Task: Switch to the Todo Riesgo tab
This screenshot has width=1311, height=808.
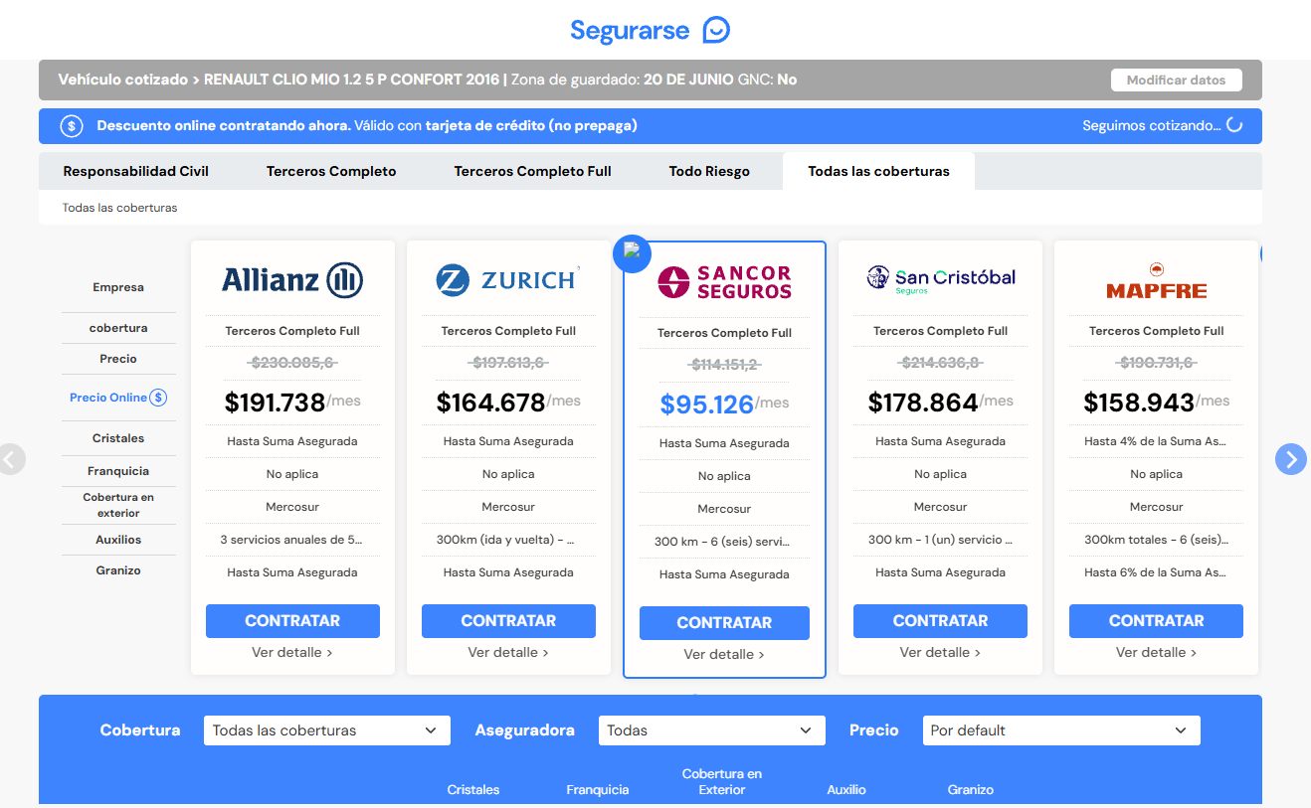Action: pos(708,170)
